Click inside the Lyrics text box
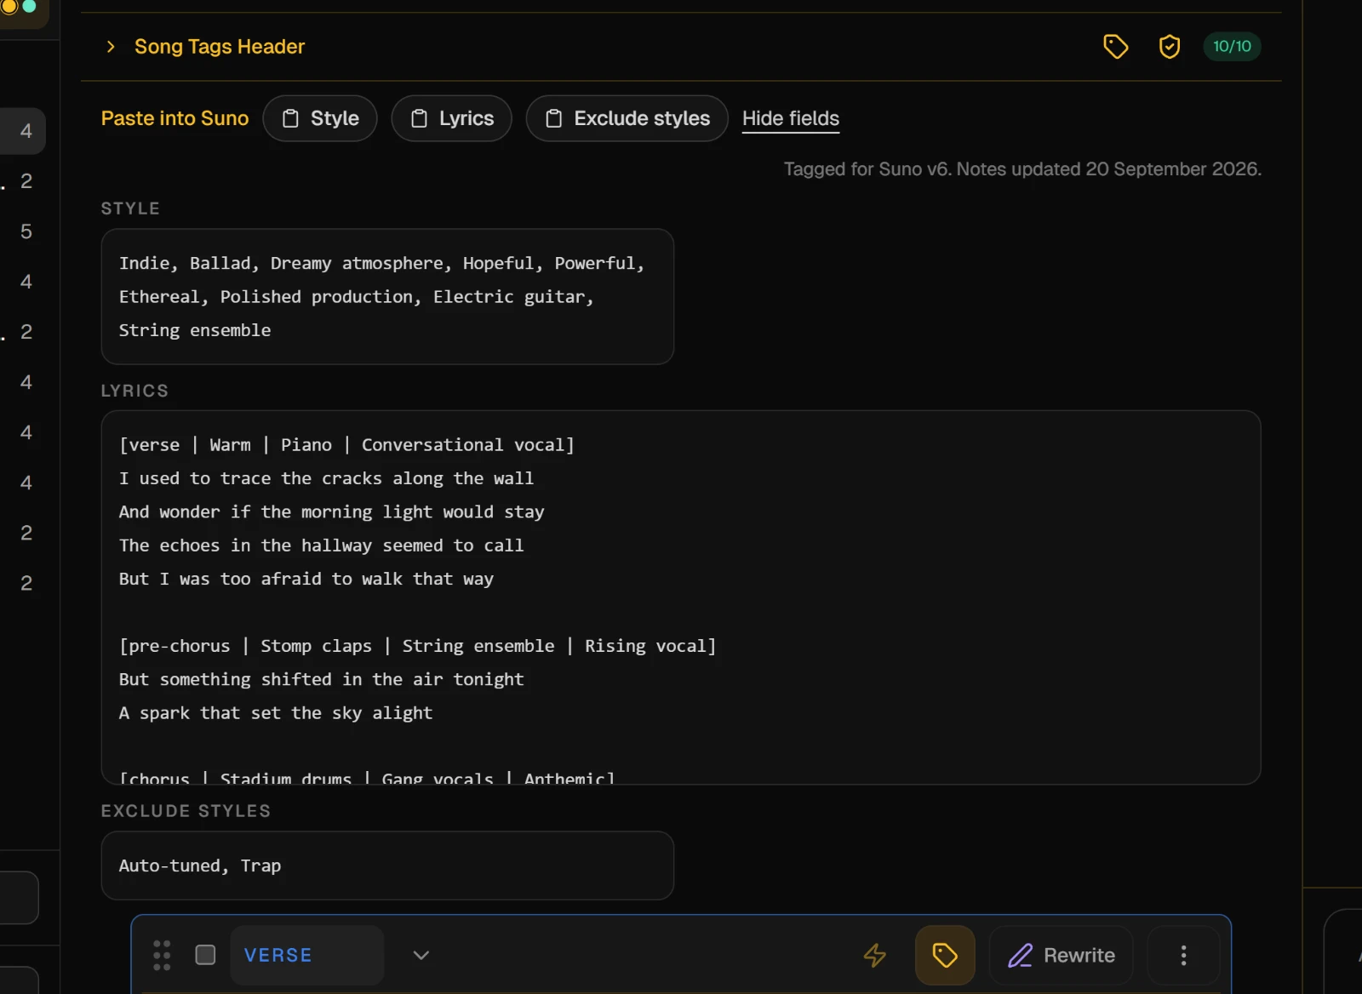 point(680,597)
